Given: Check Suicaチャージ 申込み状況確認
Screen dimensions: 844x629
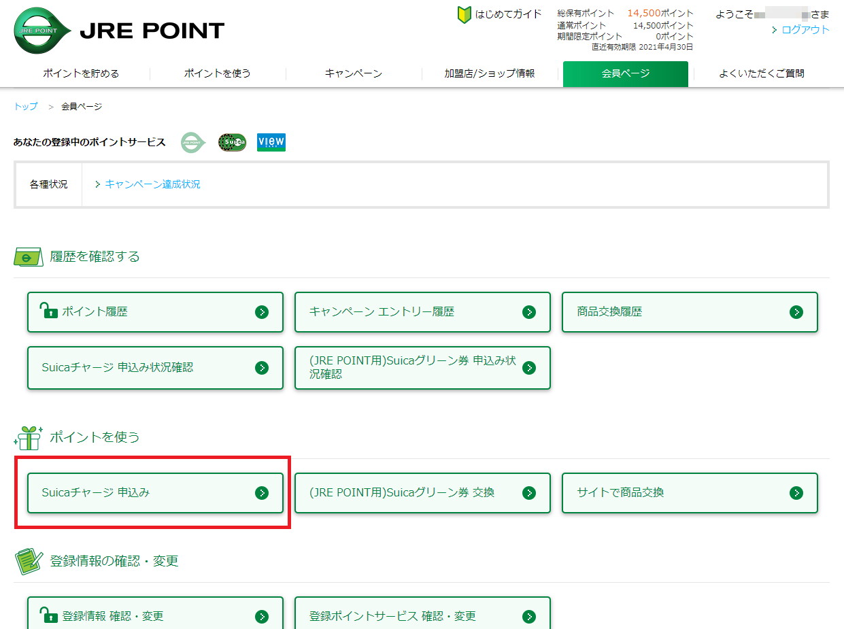Looking at the screenshot, I should coord(155,368).
